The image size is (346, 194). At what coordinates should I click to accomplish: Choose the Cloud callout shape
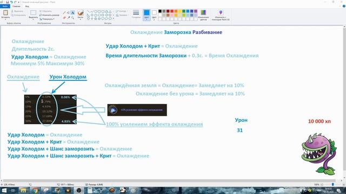110,18
